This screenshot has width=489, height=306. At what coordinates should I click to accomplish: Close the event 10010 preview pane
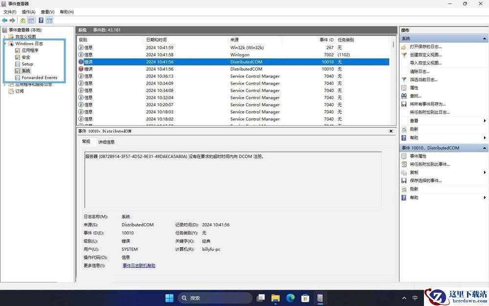pyautogui.click(x=391, y=131)
